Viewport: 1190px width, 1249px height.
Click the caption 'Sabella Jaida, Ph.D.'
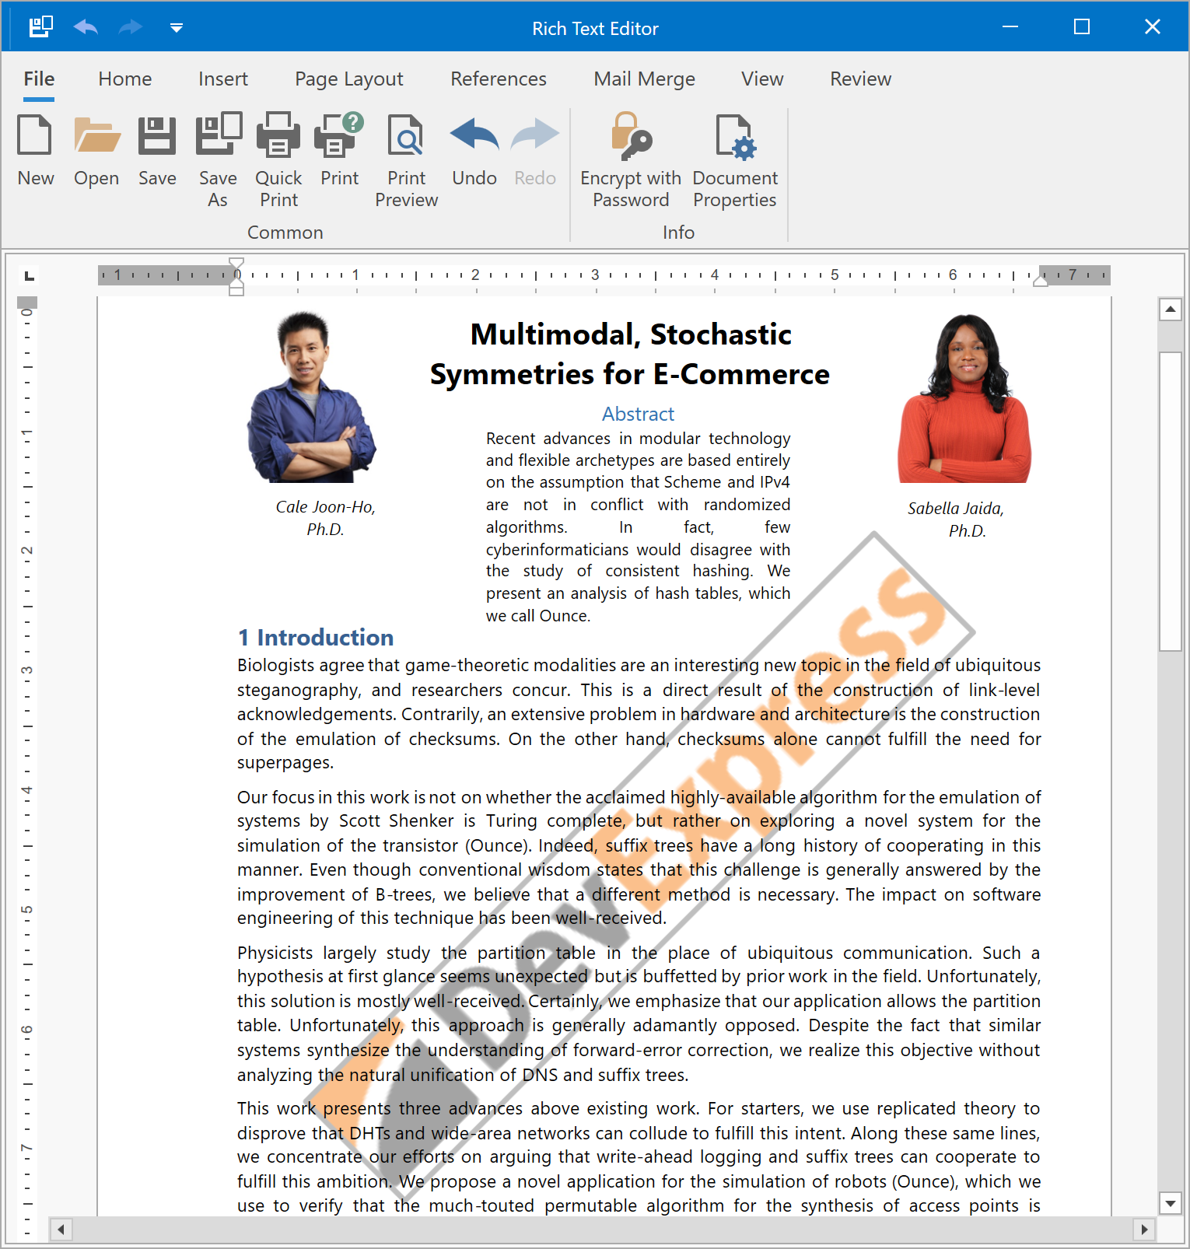point(956,520)
